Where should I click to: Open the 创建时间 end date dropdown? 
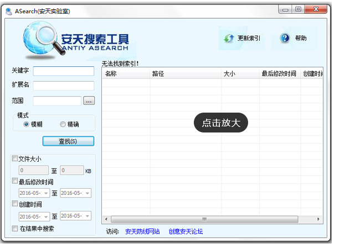88,216
